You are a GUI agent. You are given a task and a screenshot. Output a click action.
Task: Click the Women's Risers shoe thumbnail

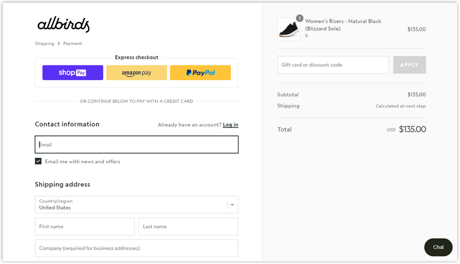tap(288, 29)
